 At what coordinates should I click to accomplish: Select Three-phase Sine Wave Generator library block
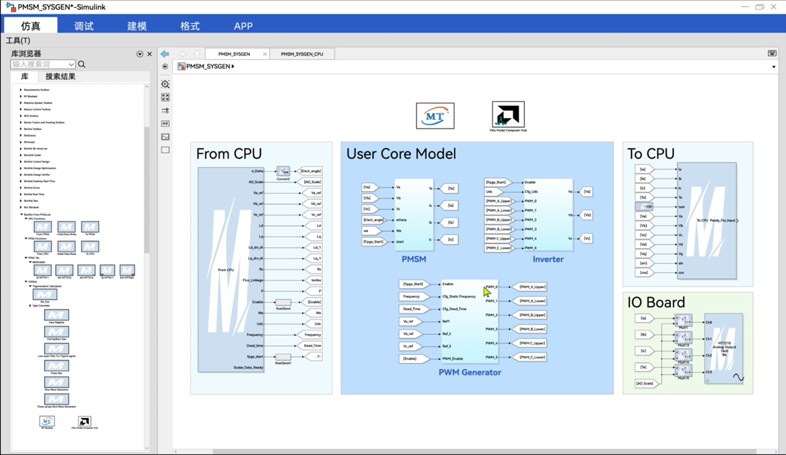[x=56, y=399]
